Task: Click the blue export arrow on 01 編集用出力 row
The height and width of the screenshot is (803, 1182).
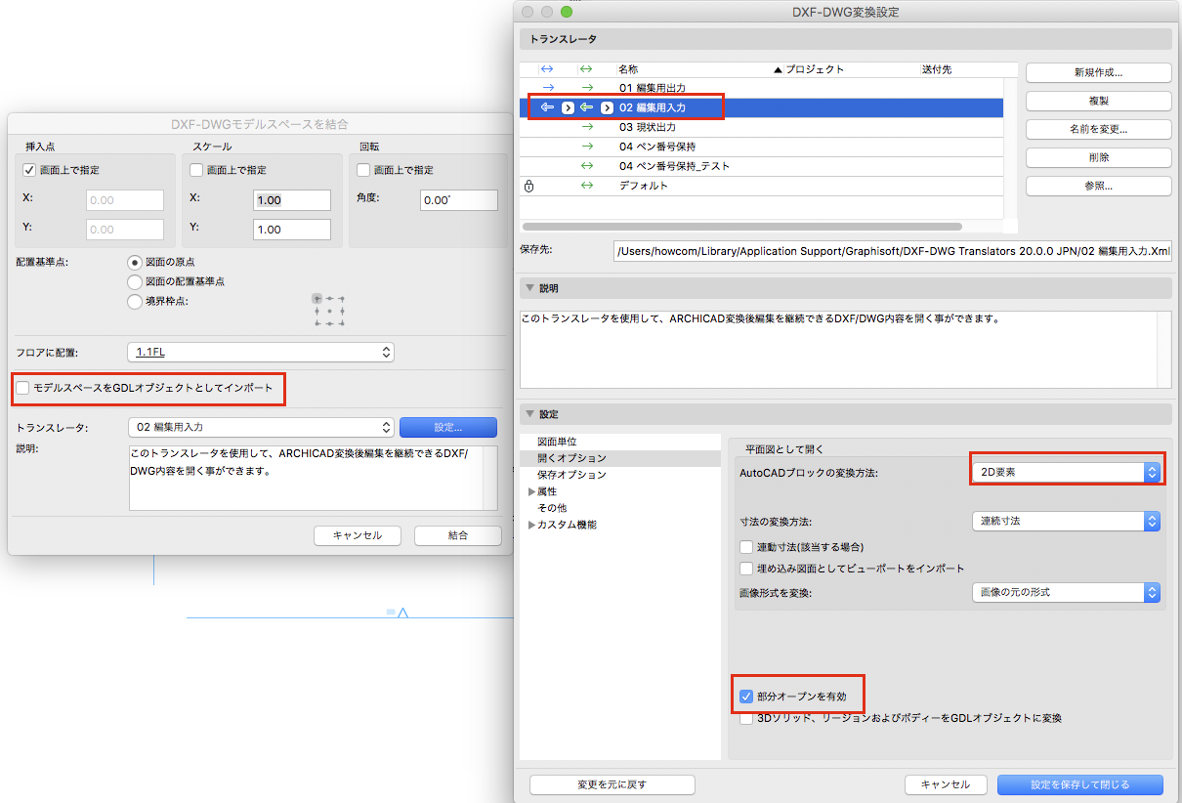Action: (x=547, y=88)
